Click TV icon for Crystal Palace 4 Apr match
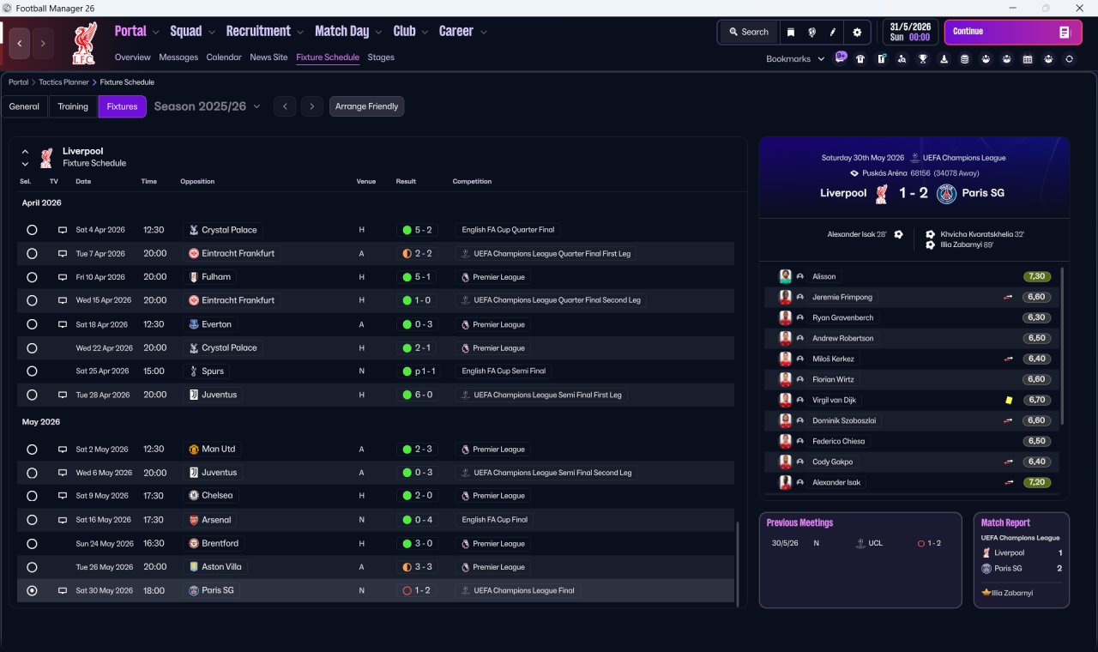The height and width of the screenshot is (652, 1098). point(63,230)
